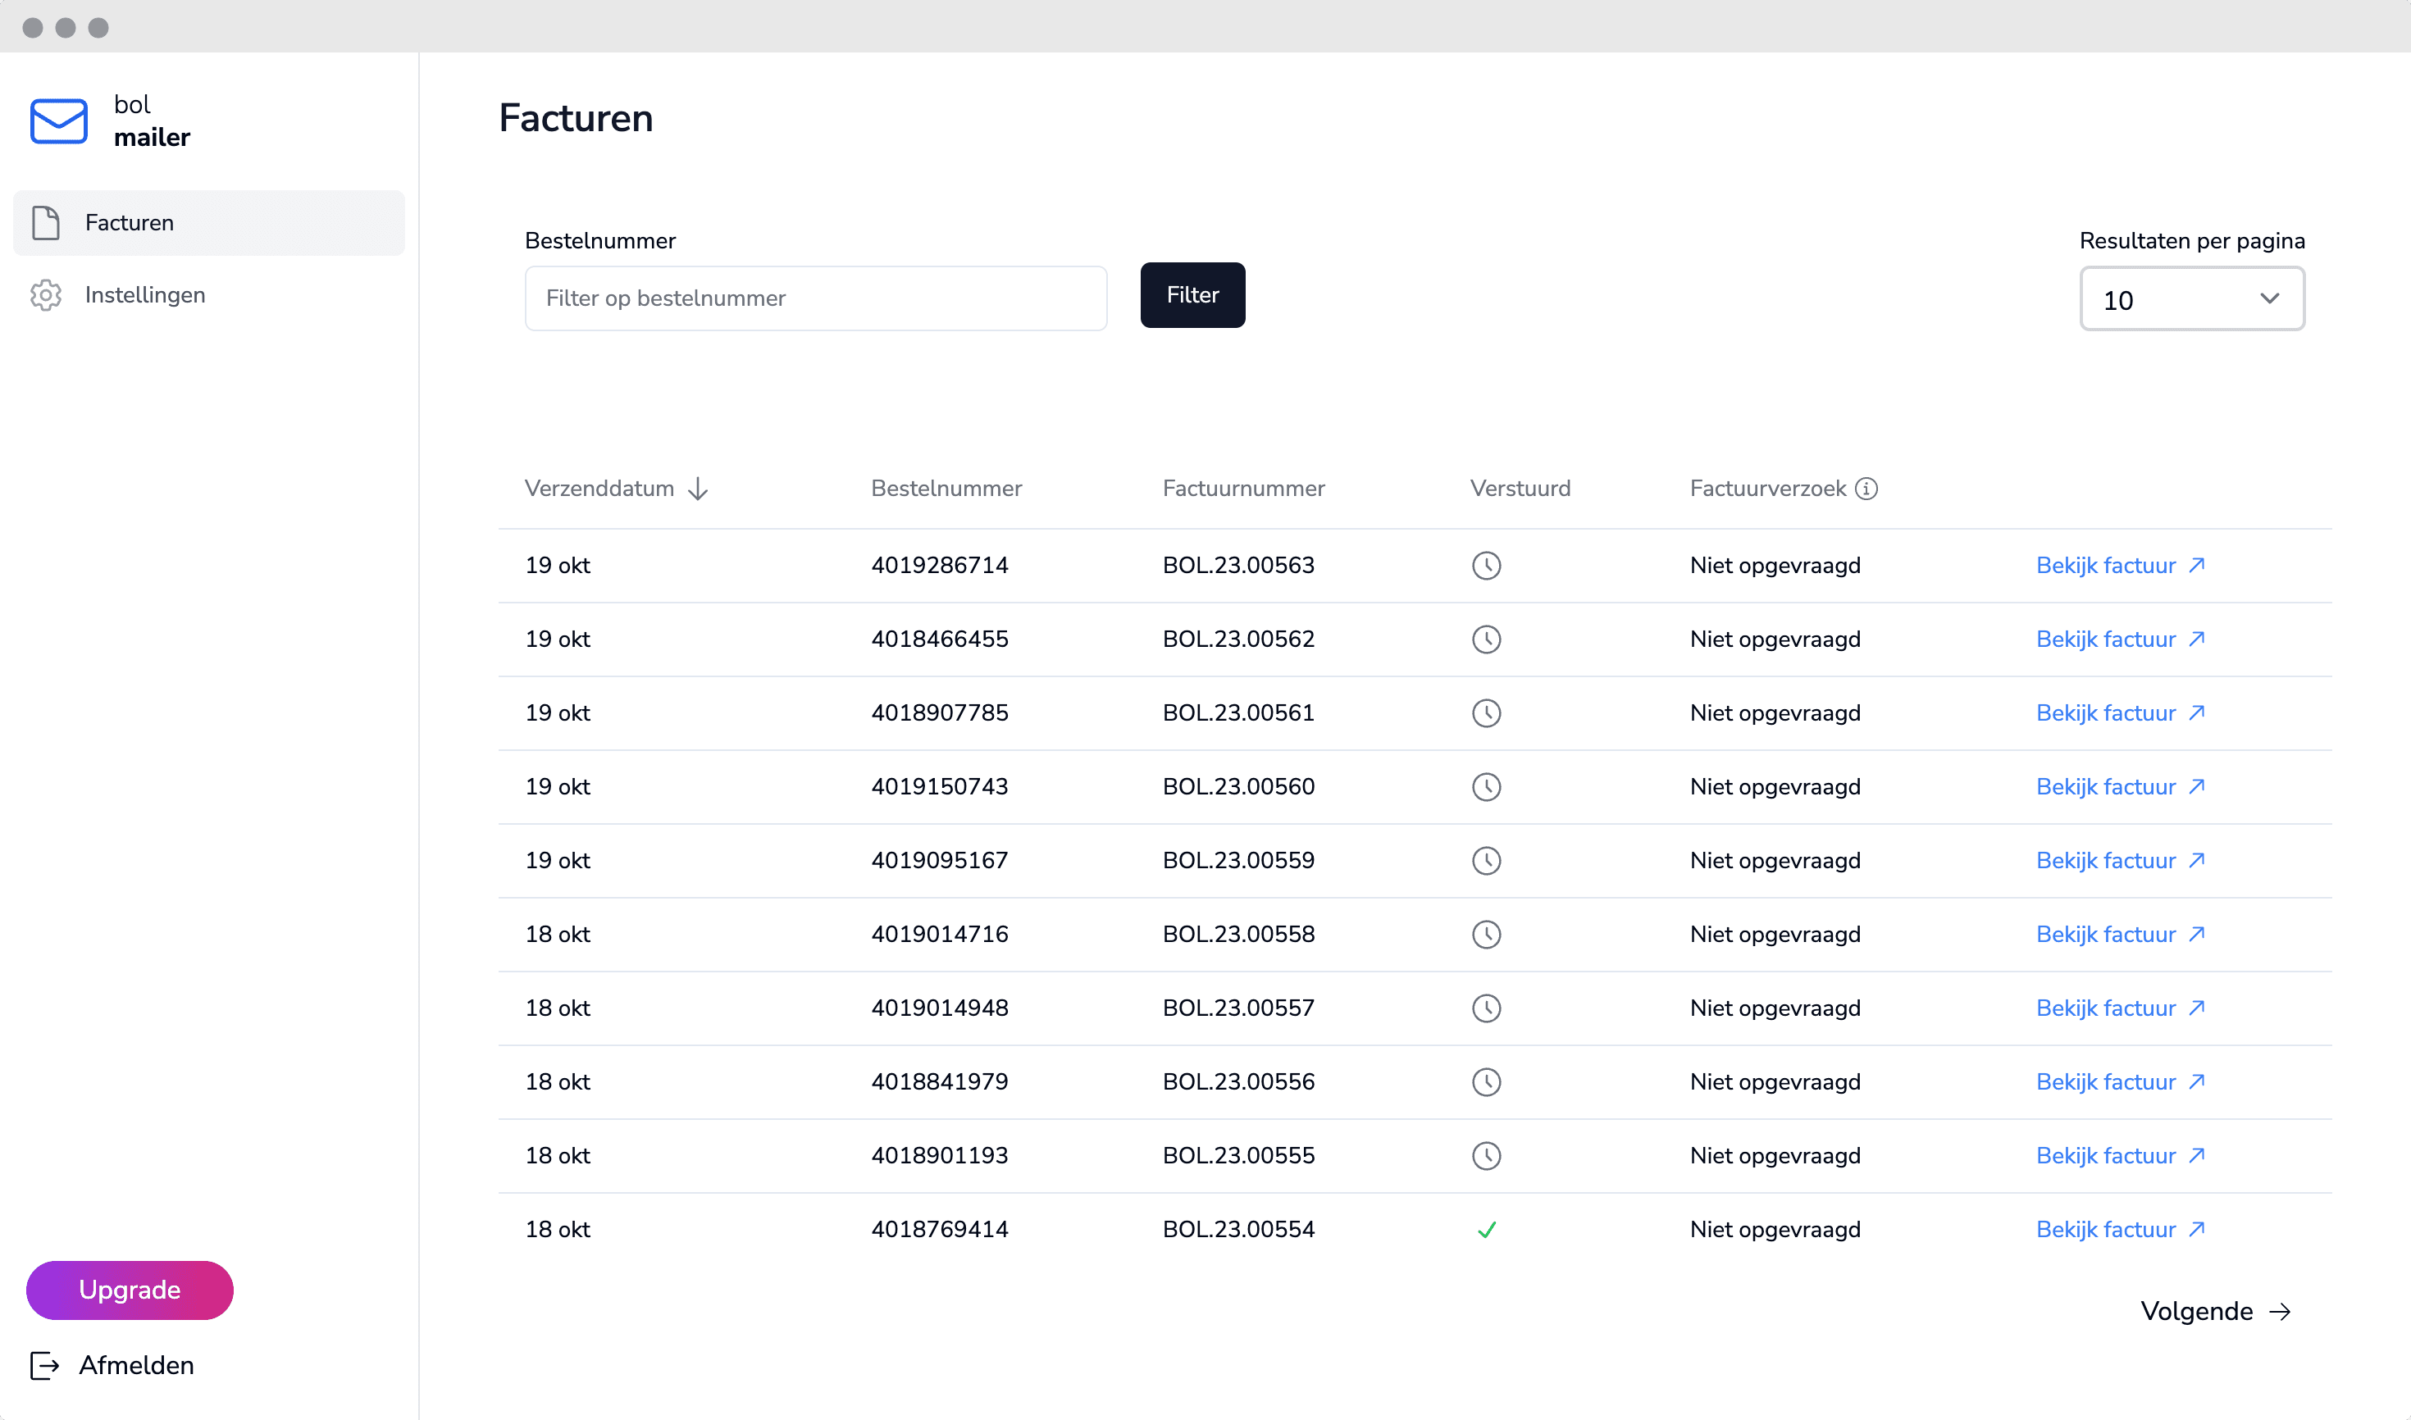Click the gear icon next to Instellingen
This screenshot has height=1420, width=2411.
pos(45,294)
